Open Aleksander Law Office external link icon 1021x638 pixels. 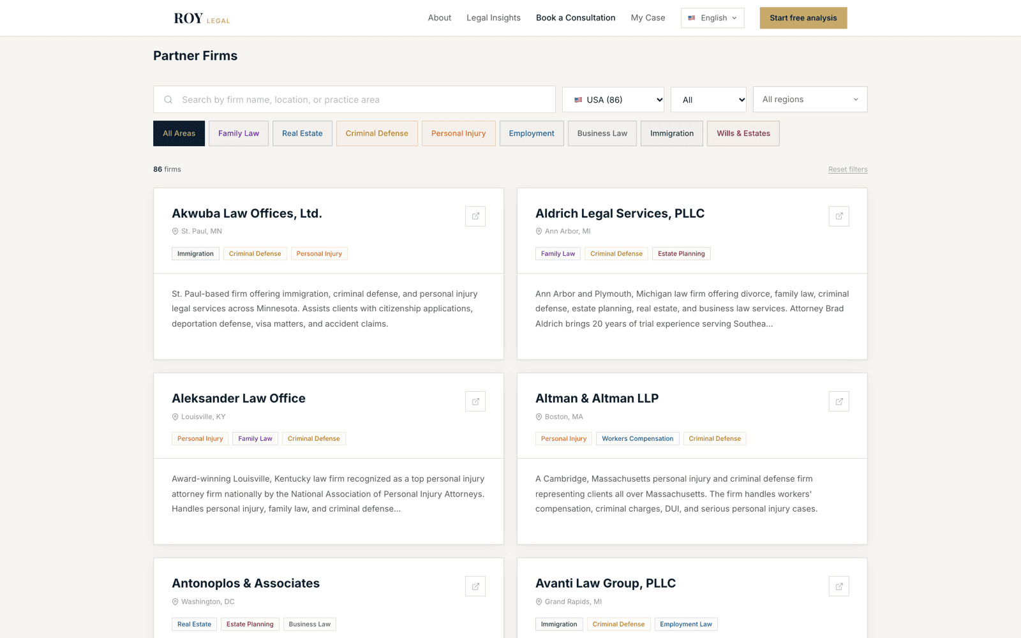[475, 401]
